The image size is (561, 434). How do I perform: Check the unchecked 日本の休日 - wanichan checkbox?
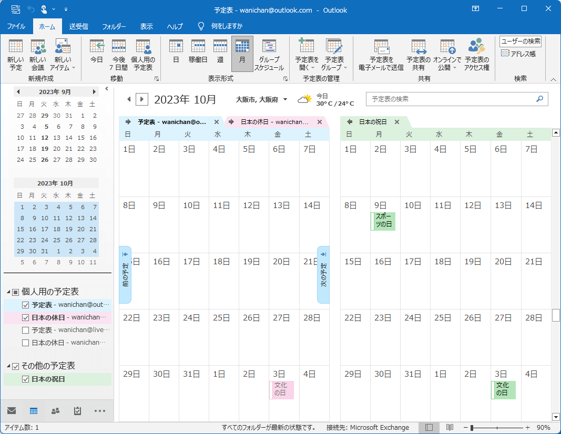pyautogui.click(x=25, y=343)
